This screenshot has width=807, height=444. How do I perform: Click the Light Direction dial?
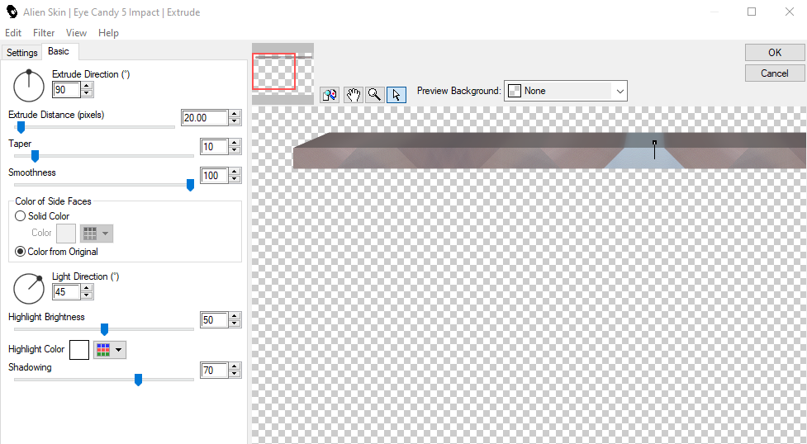coord(29,289)
